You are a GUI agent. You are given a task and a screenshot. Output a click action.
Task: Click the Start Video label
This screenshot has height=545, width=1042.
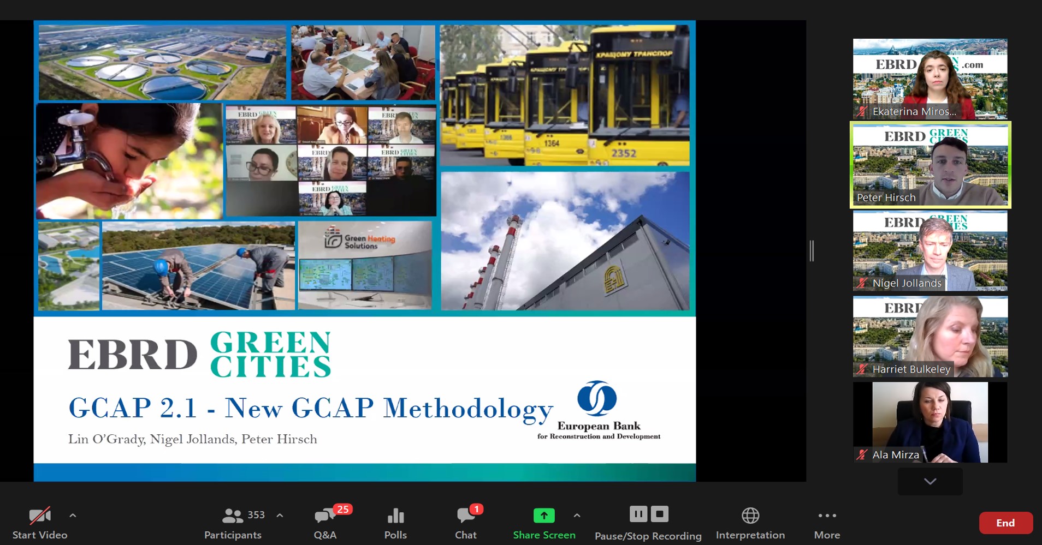pyautogui.click(x=40, y=535)
